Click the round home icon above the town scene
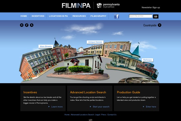The image size is (181, 121). (22, 25)
